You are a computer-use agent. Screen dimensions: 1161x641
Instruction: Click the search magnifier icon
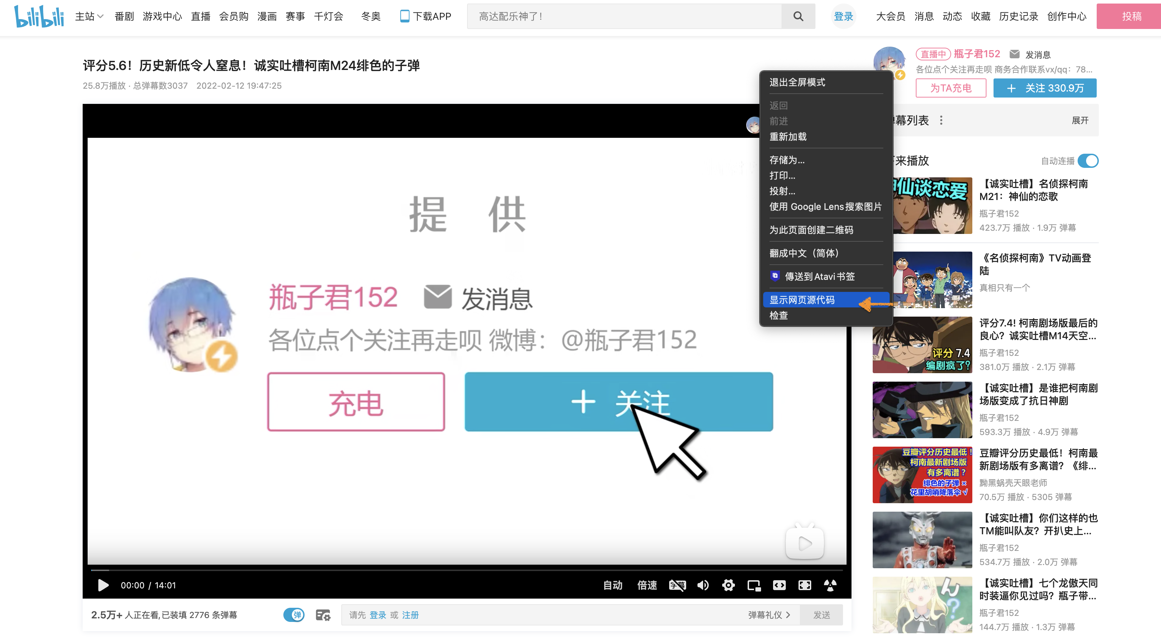coord(798,16)
